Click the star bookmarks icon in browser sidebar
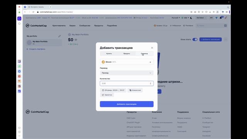This screenshot has width=247, height=139. [x=19, y=24]
